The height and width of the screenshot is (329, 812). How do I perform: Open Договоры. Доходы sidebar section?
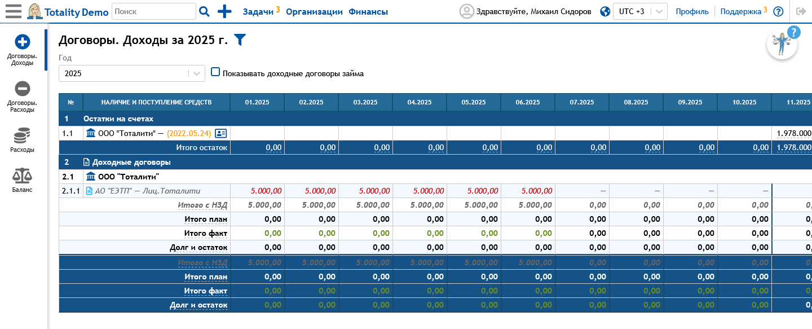(23, 50)
